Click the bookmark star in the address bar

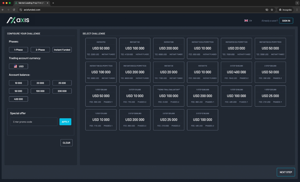pos(272,9)
